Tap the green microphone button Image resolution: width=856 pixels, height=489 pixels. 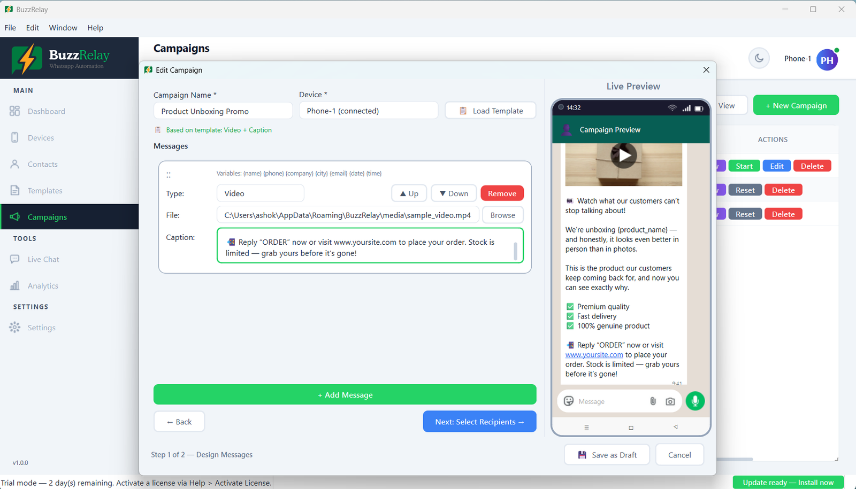(x=695, y=401)
